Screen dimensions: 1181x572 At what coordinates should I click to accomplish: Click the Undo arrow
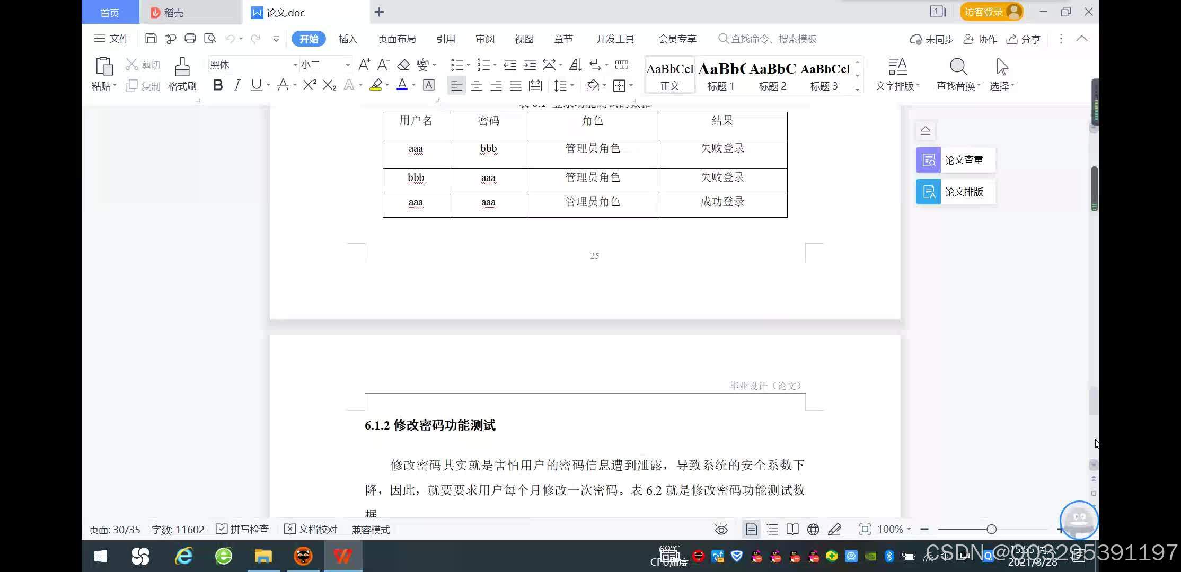(230, 39)
